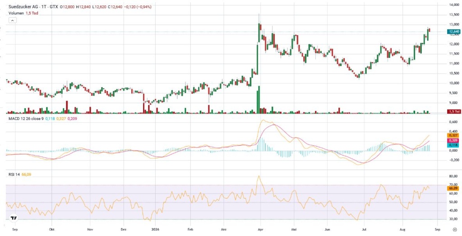The height and width of the screenshot is (236, 462).
Task: Click the Jul label on the time axis
Action: (x=364, y=229)
